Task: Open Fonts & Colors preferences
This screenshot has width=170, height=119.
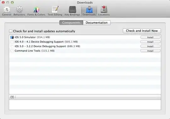Action: click(36, 11)
